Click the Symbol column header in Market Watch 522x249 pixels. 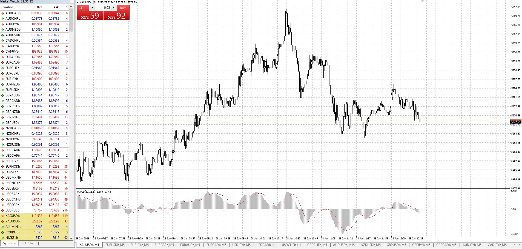click(7, 7)
